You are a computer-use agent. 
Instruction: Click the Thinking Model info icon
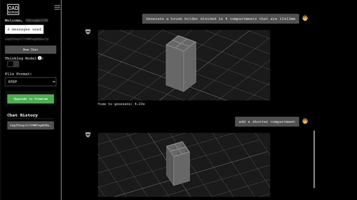click(39, 58)
